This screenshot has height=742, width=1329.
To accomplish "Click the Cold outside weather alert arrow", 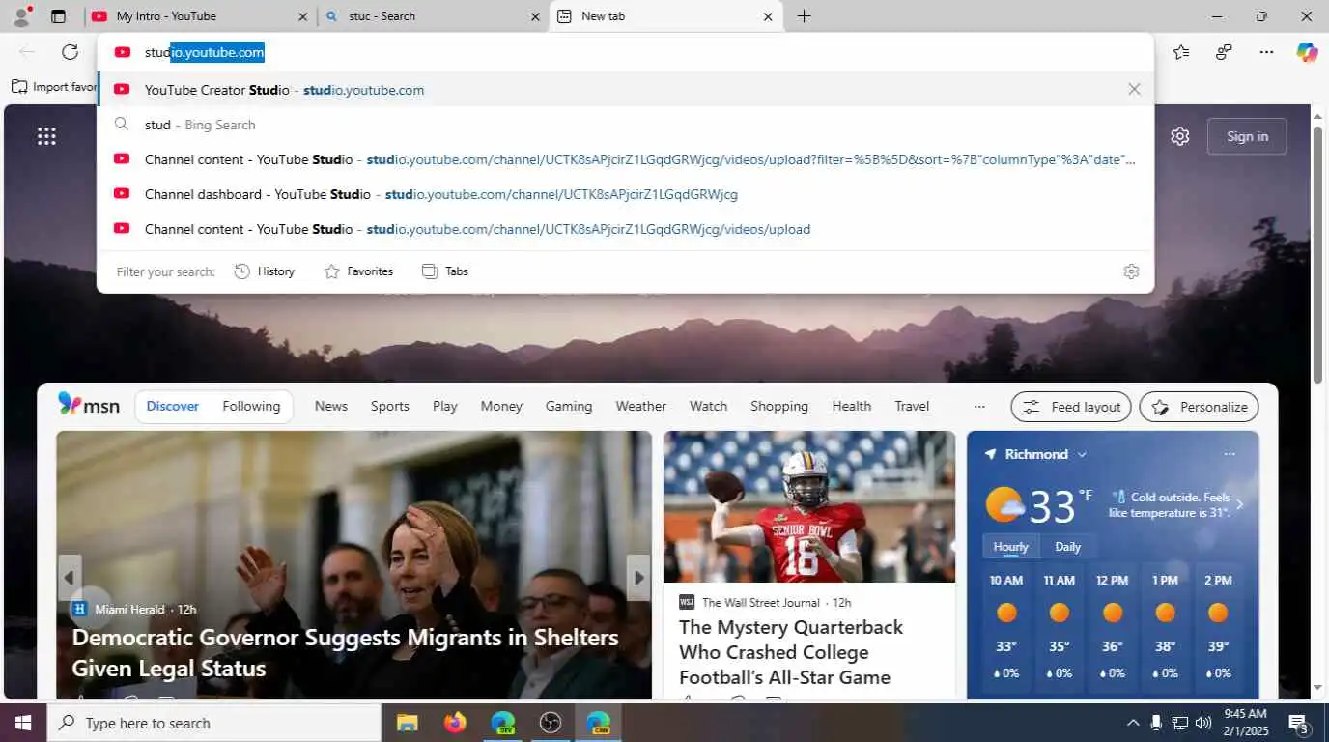I will tap(1239, 504).
